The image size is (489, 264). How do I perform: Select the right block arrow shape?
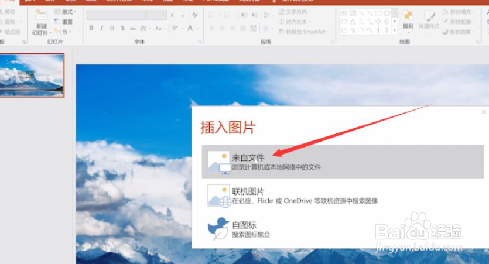(378, 22)
